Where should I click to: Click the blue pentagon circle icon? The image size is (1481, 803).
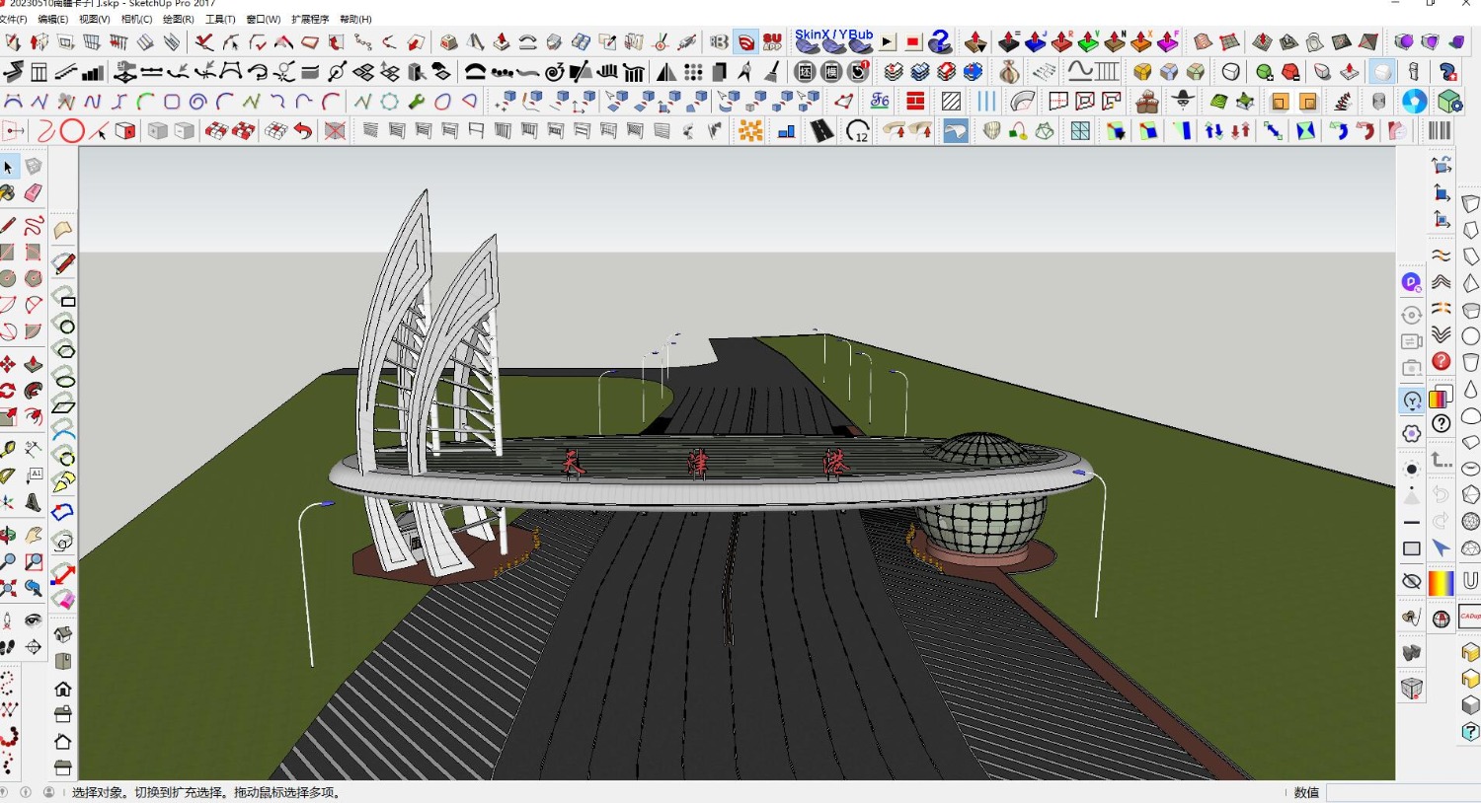click(x=1414, y=101)
